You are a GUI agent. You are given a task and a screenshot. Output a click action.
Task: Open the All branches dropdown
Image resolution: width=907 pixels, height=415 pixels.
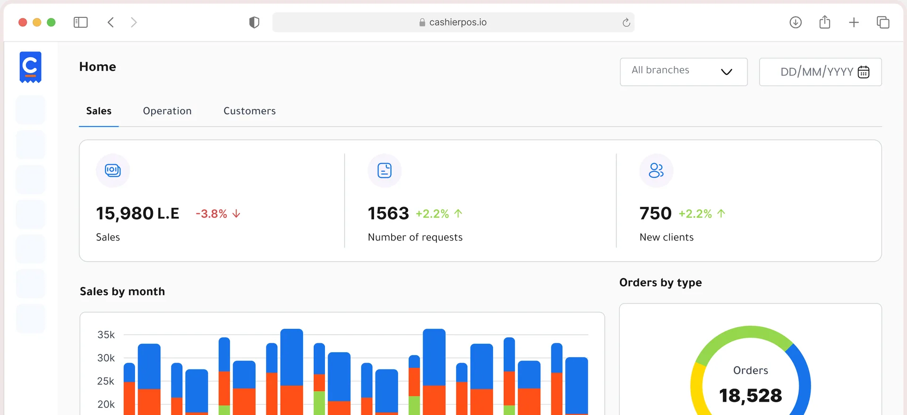pos(684,72)
